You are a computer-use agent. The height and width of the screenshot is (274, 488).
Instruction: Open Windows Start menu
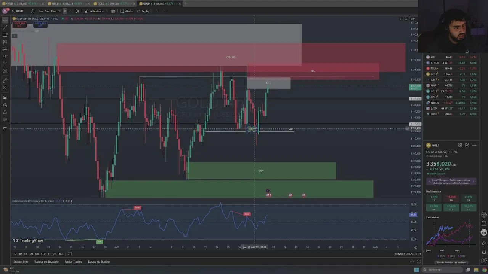(x=416, y=270)
